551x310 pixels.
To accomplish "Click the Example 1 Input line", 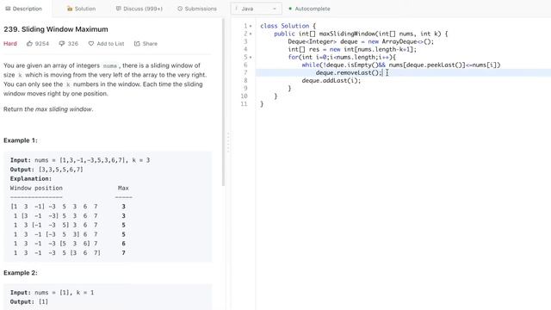I will (x=80, y=160).
